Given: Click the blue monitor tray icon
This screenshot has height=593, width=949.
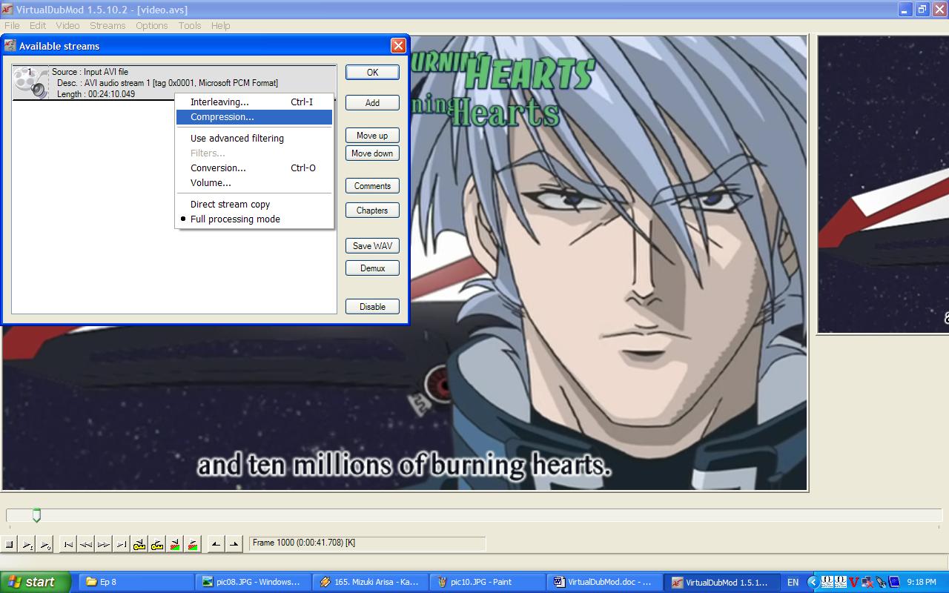Looking at the screenshot, I should (893, 582).
